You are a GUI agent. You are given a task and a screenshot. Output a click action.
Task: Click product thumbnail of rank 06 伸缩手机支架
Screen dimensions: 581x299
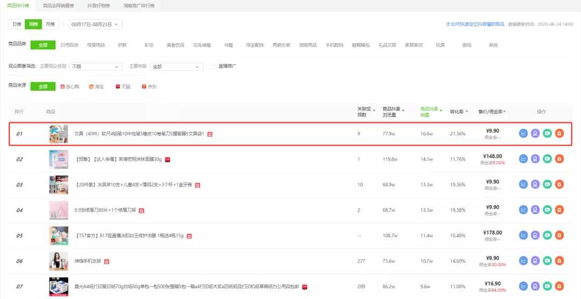(x=59, y=261)
